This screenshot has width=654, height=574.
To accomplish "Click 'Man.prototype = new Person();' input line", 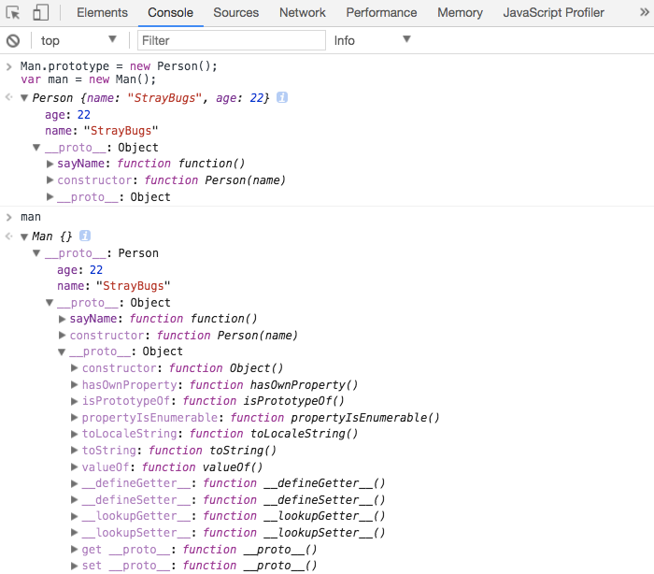I will [x=119, y=66].
